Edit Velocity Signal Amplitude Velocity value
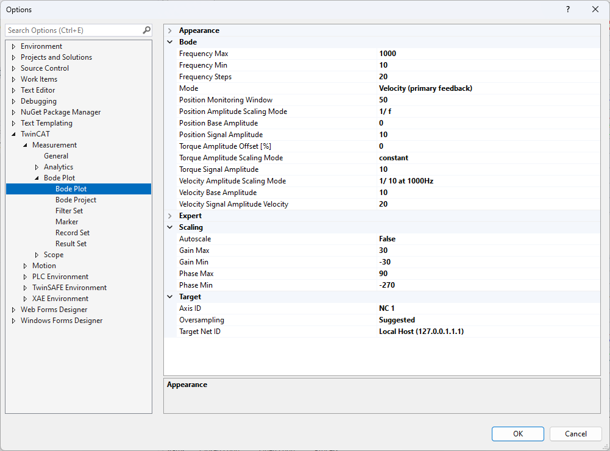The image size is (610, 451). tap(488, 204)
